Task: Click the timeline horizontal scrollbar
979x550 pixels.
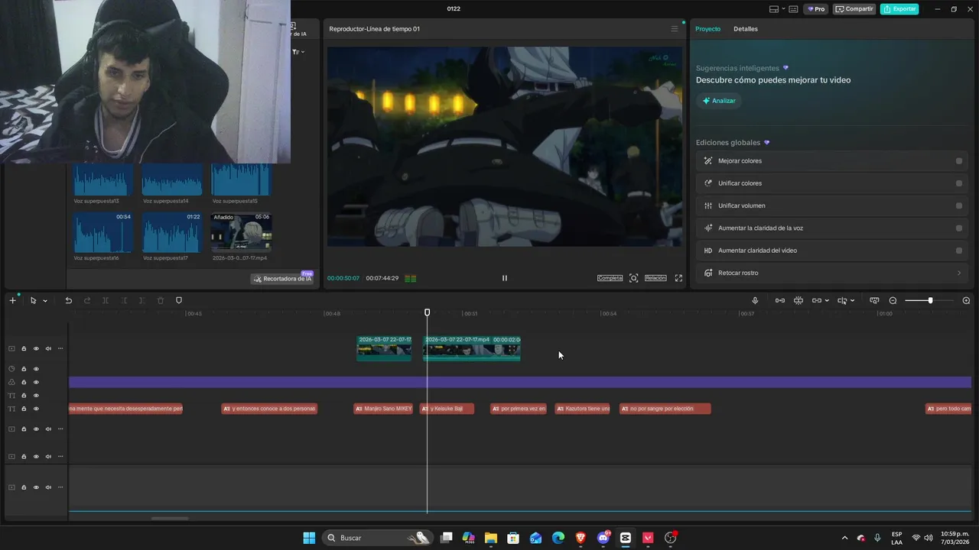Action: coord(170,519)
